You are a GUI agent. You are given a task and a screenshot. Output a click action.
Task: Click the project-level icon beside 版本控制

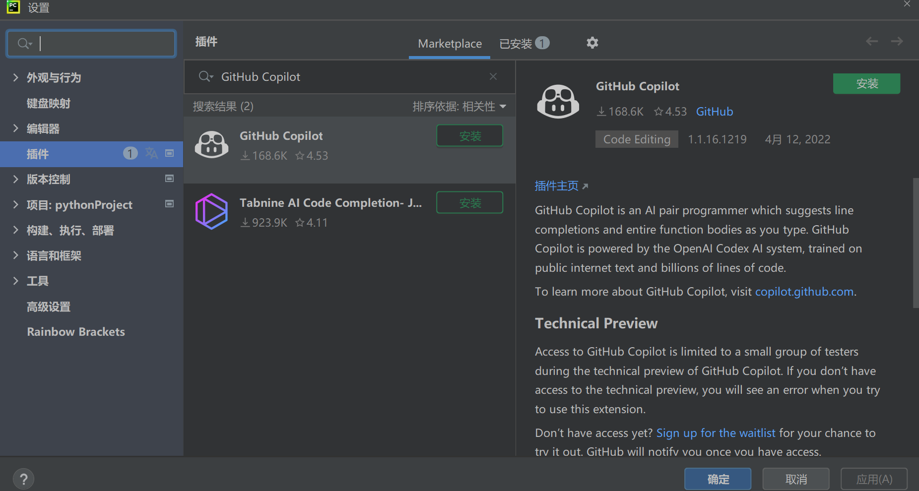point(169,179)
